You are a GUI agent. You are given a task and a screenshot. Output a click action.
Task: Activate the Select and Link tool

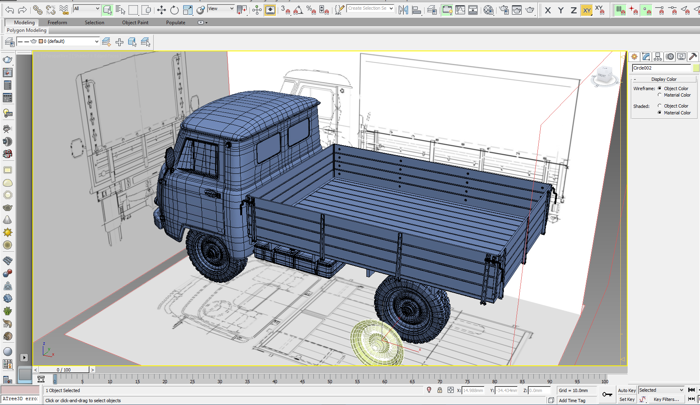[38, 10]
